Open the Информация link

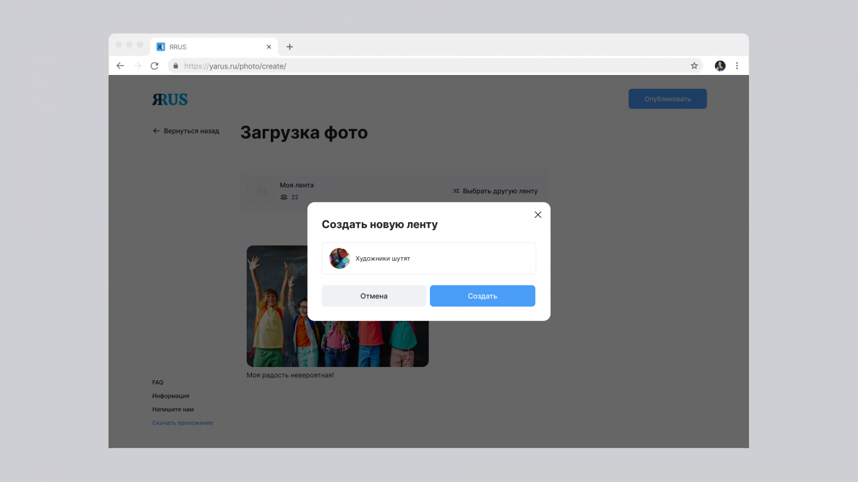(171, 396)
